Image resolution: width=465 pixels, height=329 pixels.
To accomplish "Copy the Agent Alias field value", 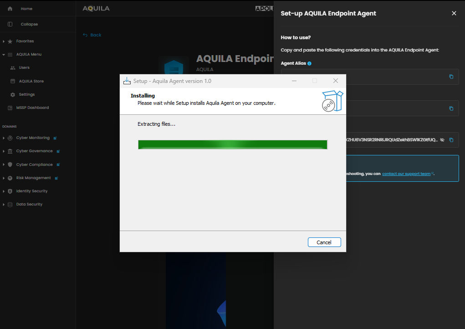I will coord(451,77).
